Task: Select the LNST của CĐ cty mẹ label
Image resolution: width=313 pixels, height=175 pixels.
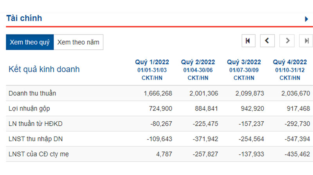Action: [x=39, y=154]
